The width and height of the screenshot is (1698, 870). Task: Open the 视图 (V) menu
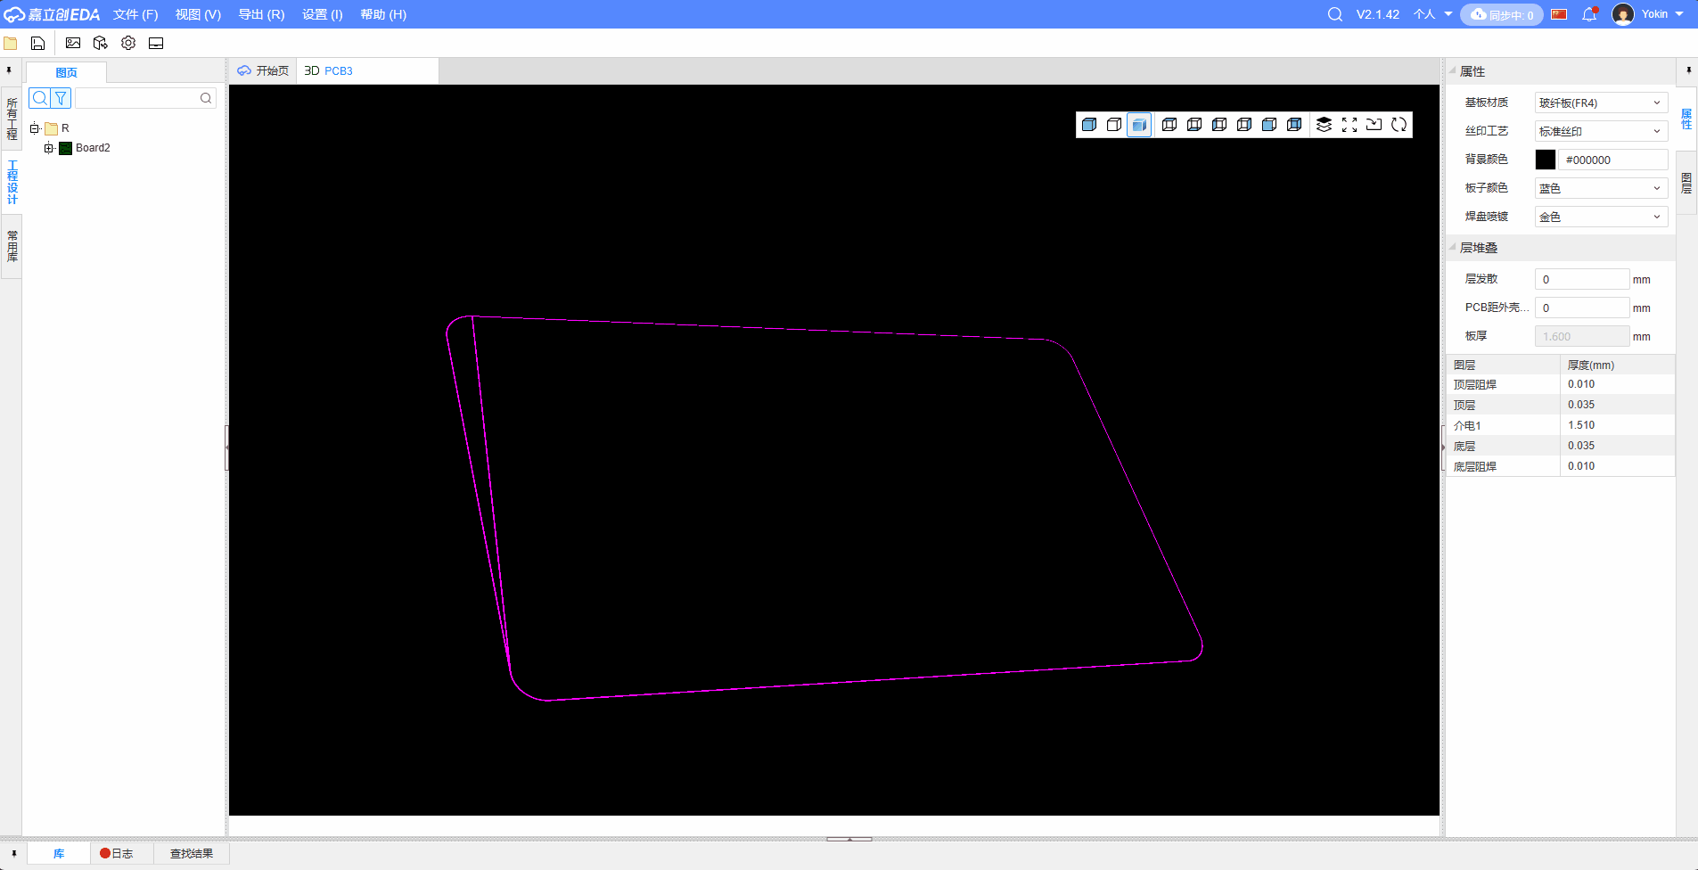pos(198,14)
